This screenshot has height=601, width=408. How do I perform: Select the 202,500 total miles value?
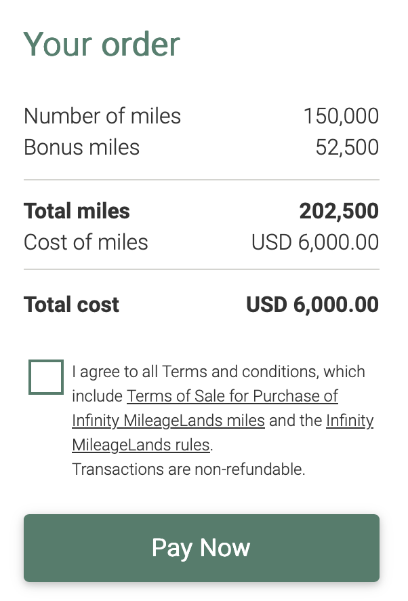click(339, 211)
